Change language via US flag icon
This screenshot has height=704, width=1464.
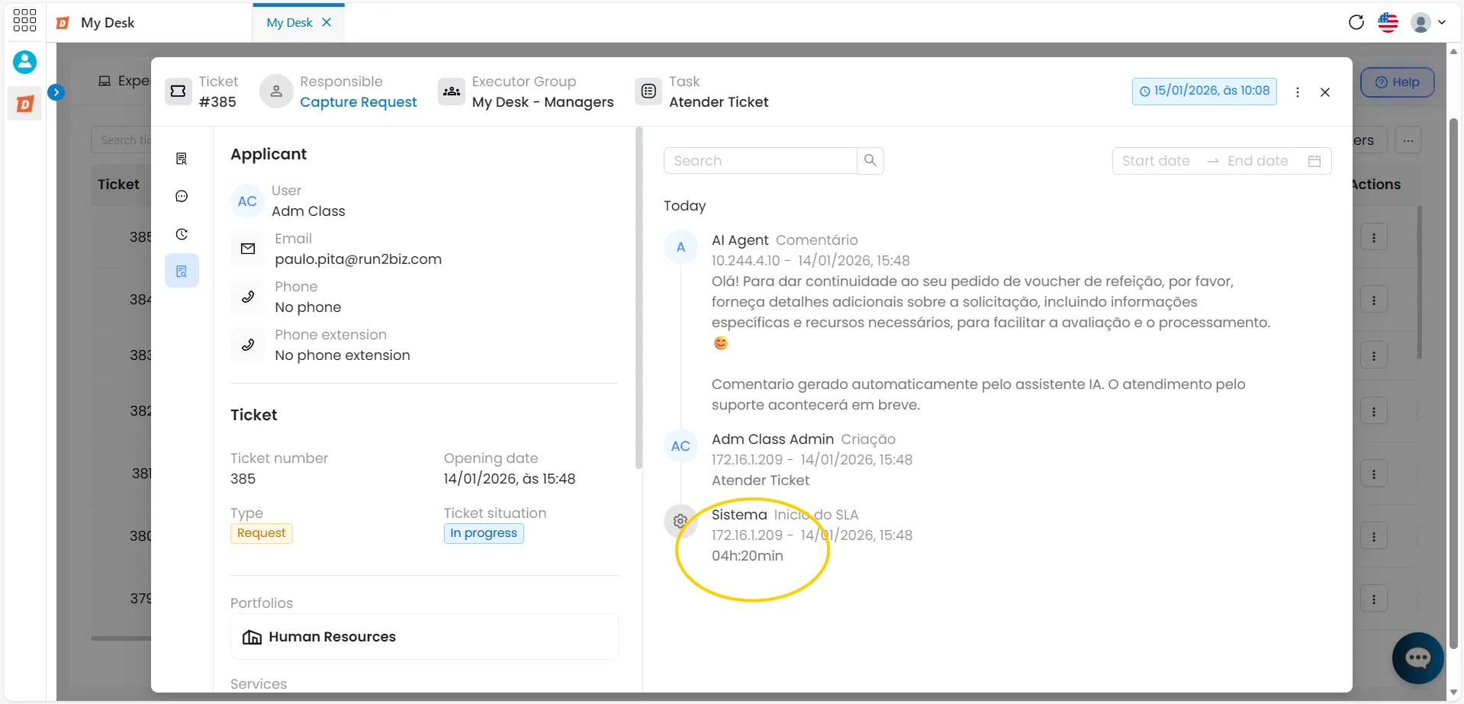pos(1388,22)
